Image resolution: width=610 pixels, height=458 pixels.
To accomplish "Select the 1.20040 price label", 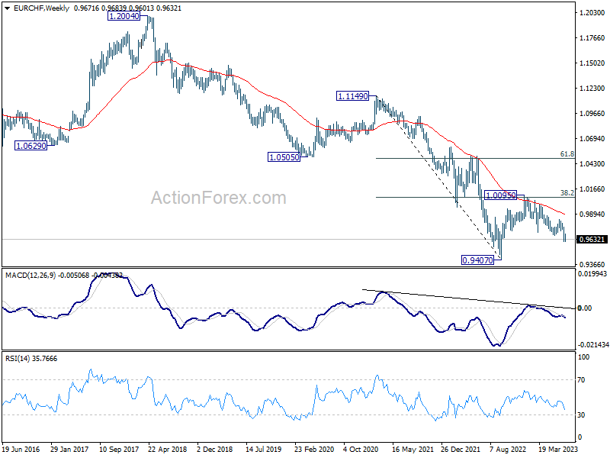I will [124, 16].
